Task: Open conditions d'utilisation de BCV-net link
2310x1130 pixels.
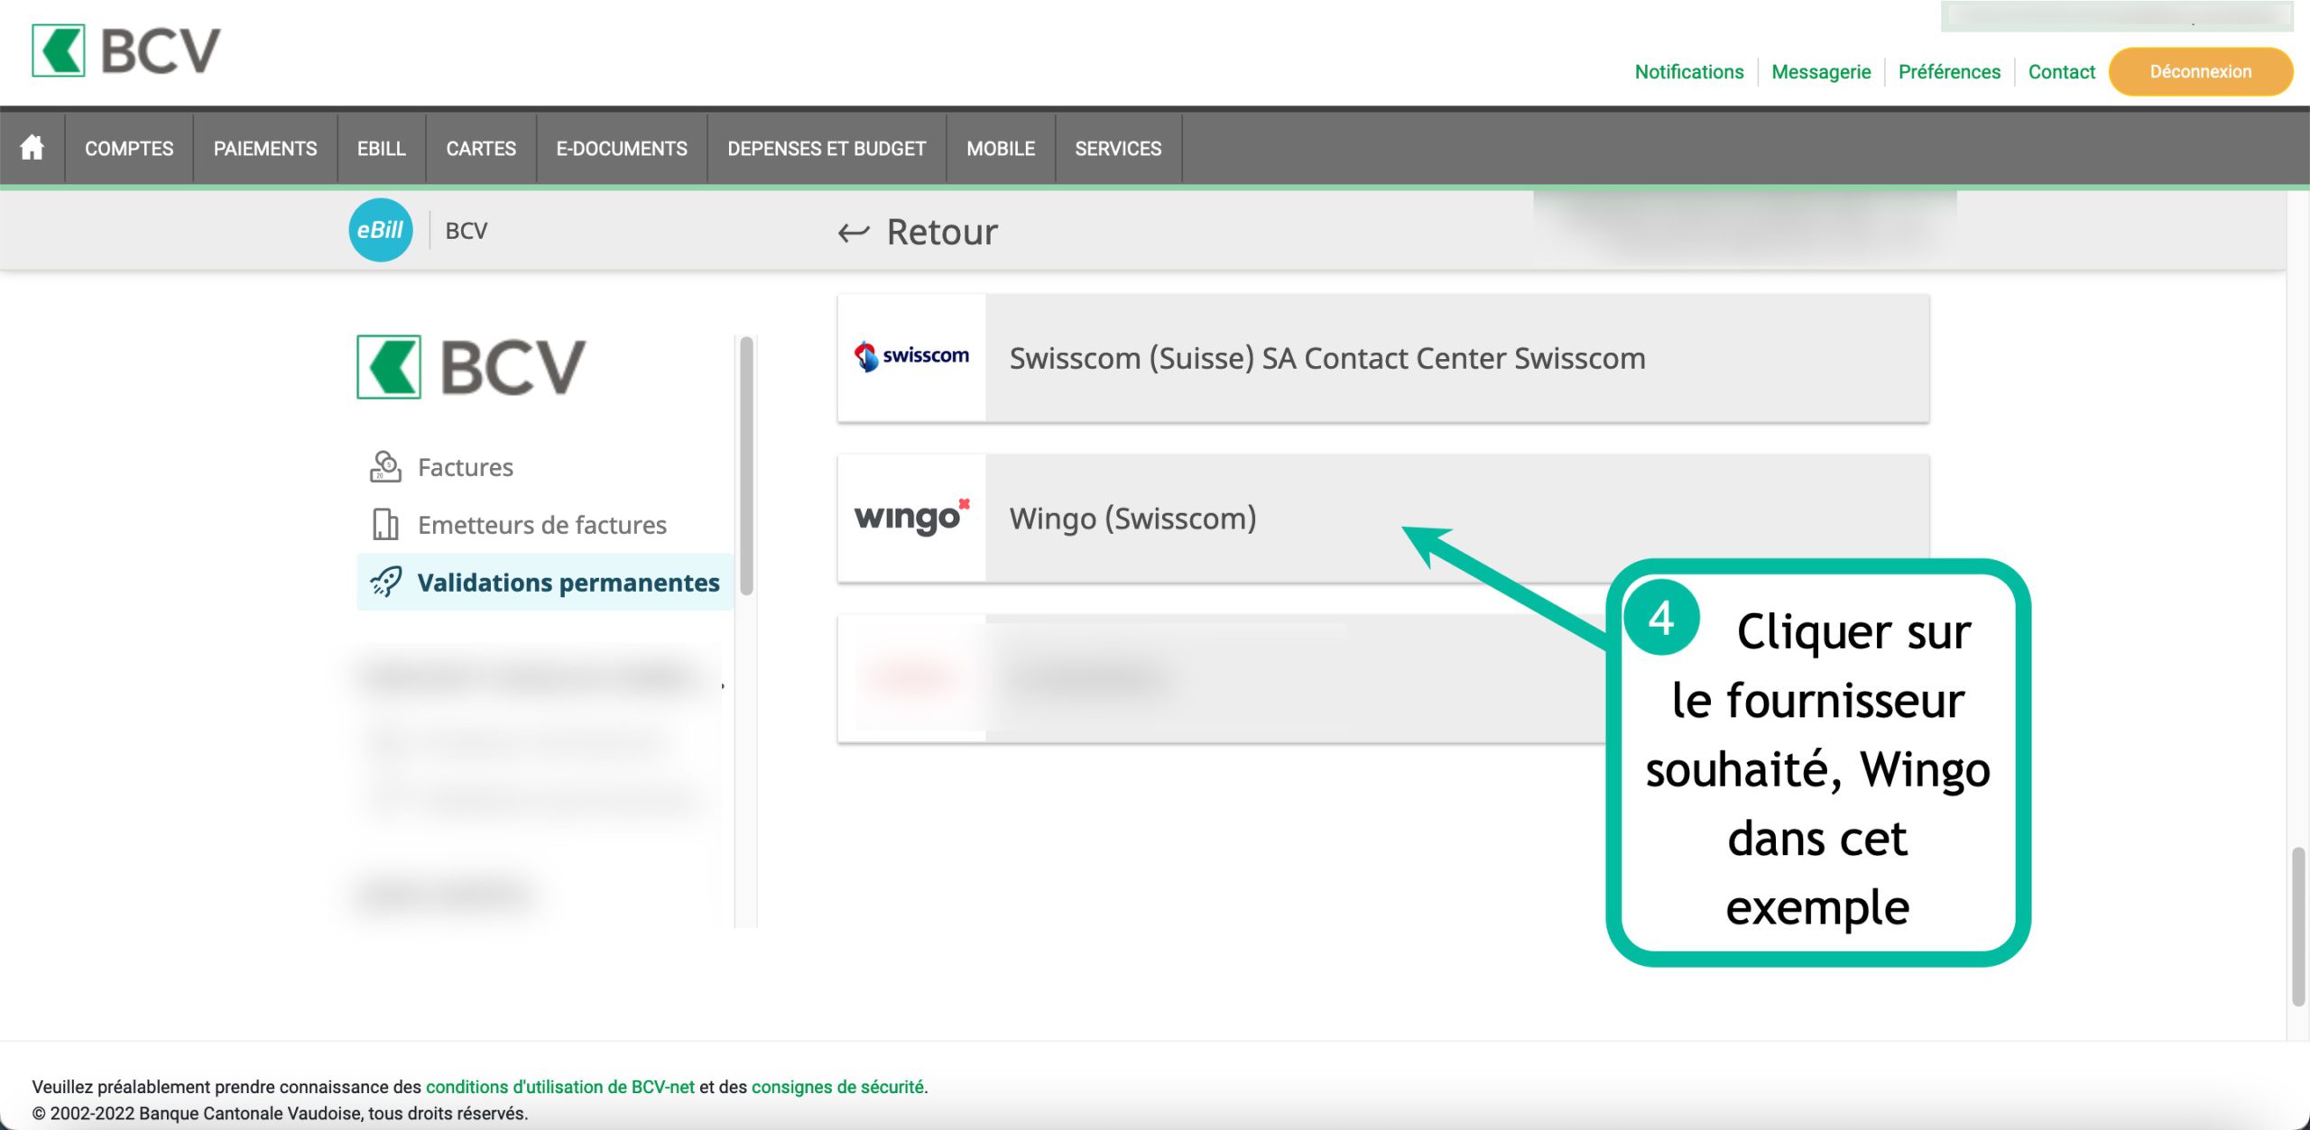Action: (x=559, y=1087)
